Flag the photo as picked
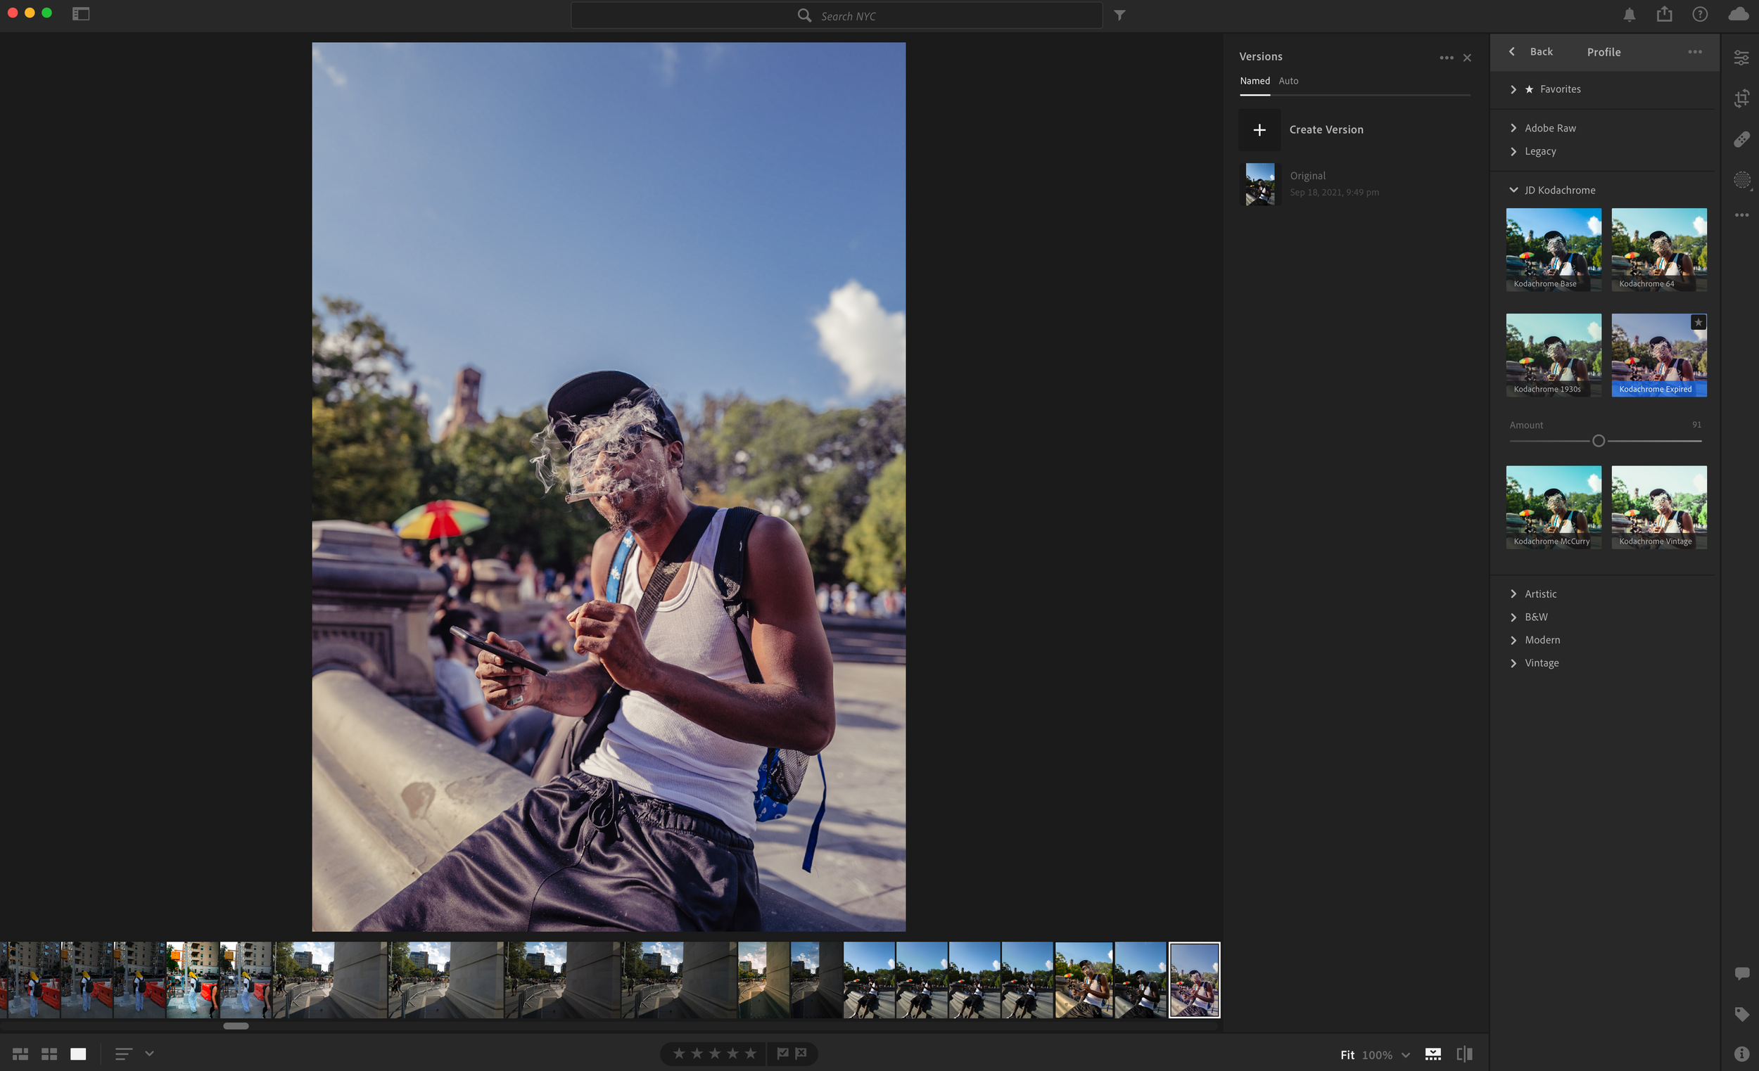Screen dimensions: 1759x1071 (x=782, y=1053)
